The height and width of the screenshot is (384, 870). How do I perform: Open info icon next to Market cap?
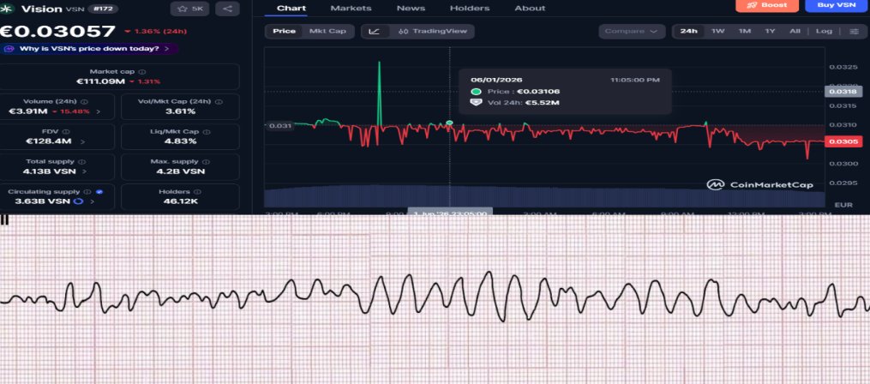tap(142, 72)
